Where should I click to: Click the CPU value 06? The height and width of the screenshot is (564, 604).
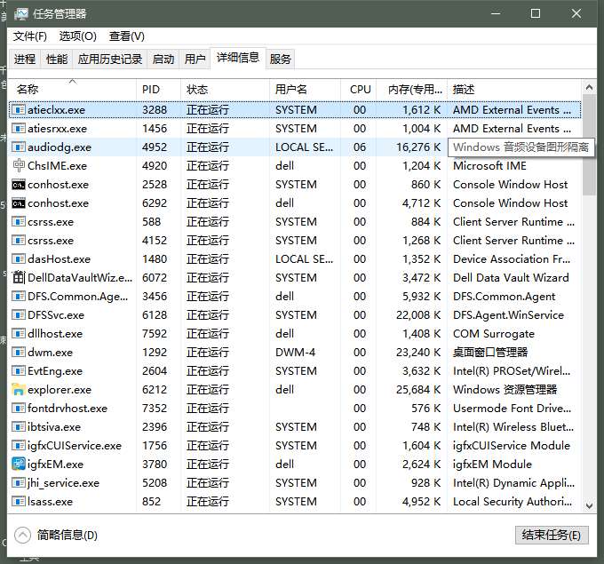coord(360,147)
